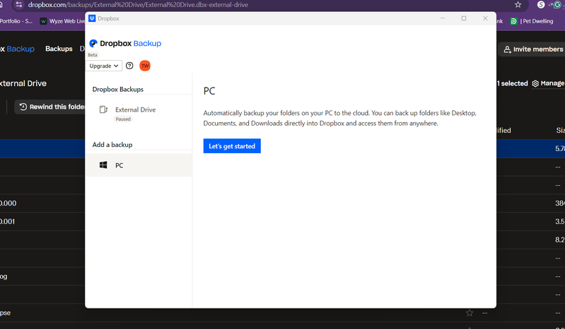Screen dimensions: 565x329
Task: Select External Drive in Dropbox Backups list
Action: tap(135, 110)
